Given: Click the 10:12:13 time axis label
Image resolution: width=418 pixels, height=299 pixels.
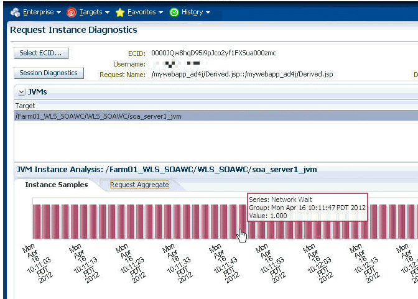Looking at the screenshot, I should 365,264.
